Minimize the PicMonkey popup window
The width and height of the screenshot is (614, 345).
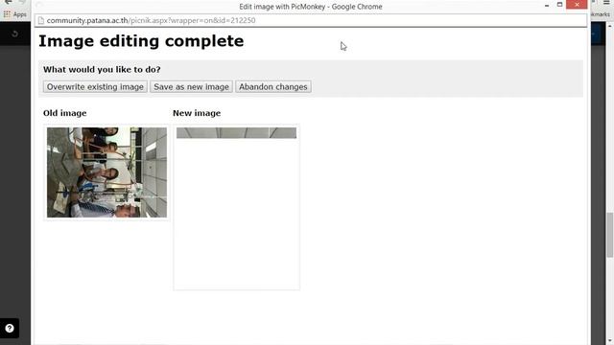[547, 5]
